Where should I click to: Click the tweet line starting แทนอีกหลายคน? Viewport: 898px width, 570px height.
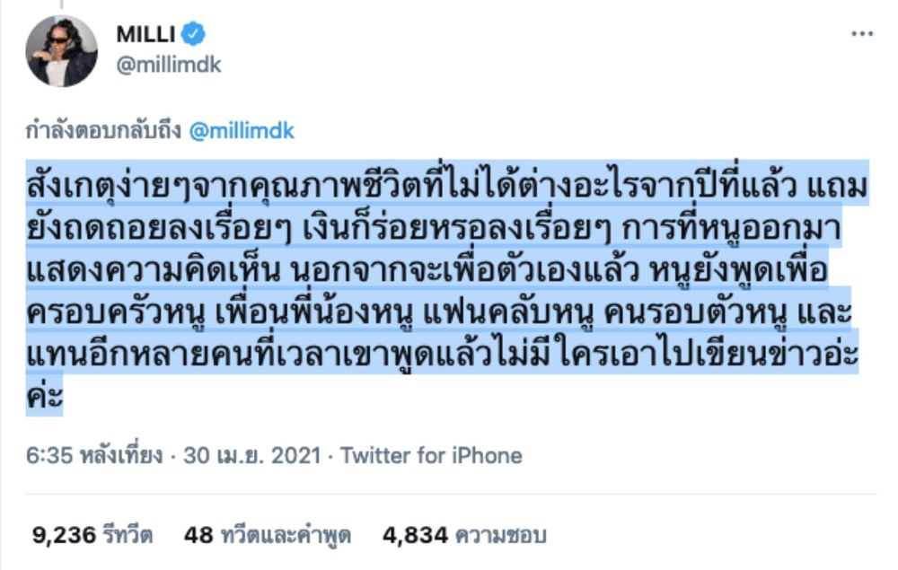click(x=442, y=353)
